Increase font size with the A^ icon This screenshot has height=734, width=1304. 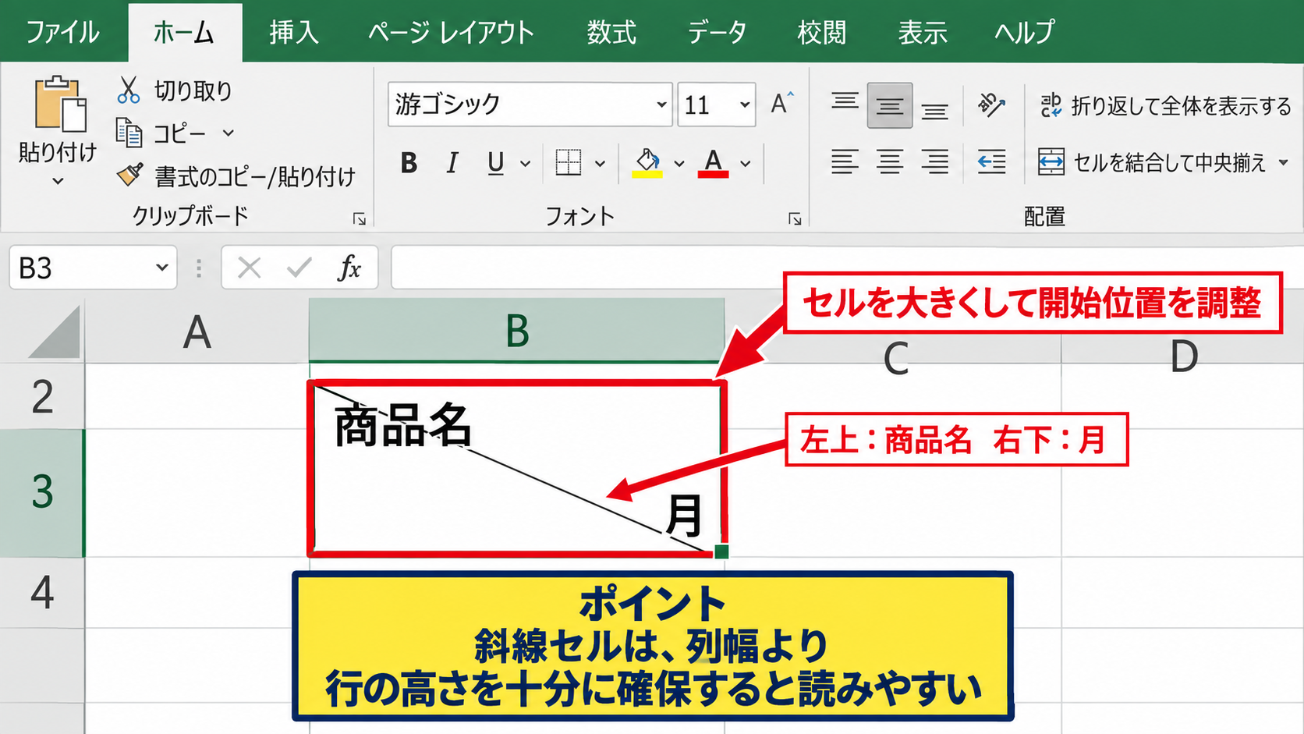click(781, 103)
